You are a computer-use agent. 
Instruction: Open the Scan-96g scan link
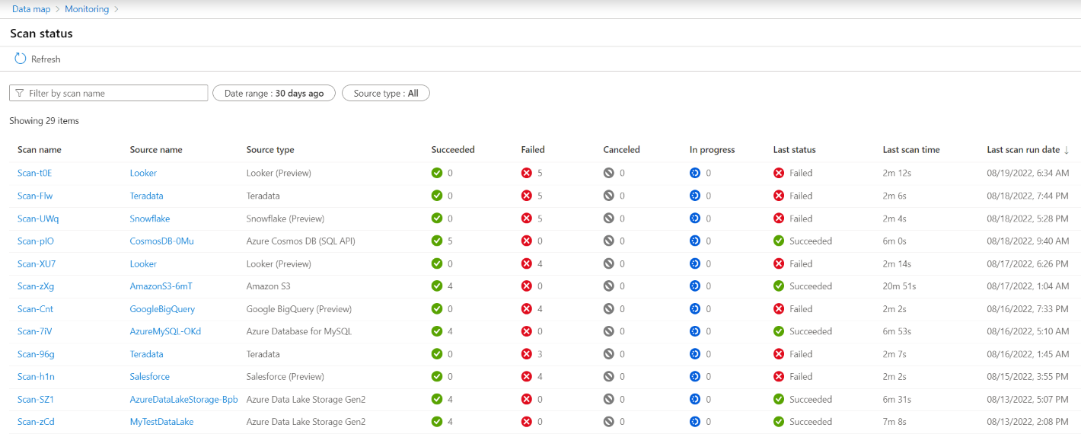[x=37, y=354]
